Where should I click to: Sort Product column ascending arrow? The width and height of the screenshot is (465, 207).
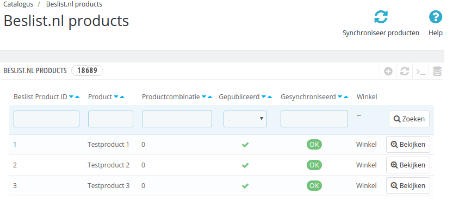point(122,97)
